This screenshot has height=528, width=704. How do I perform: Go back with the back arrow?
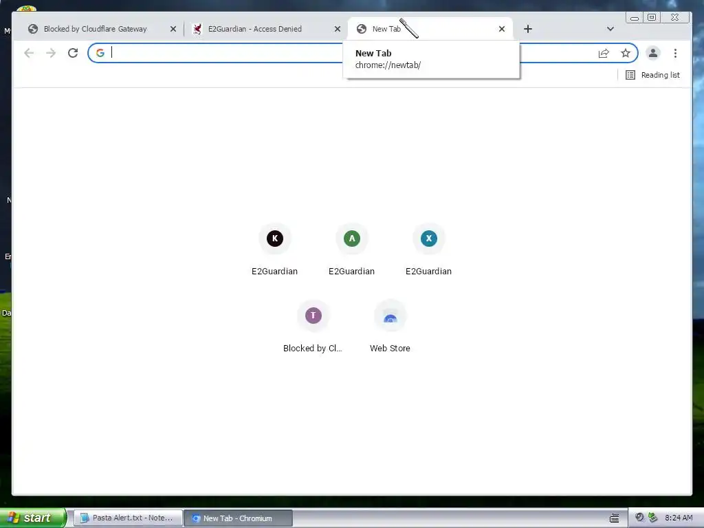pyautogui.click(x=29, y=53)
